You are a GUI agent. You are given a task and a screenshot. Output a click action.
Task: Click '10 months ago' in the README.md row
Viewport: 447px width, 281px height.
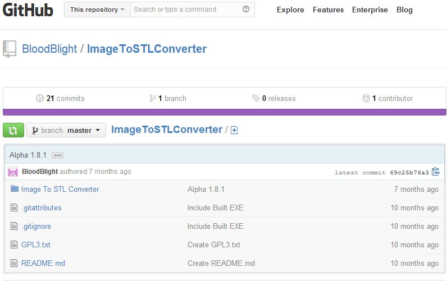414,264
